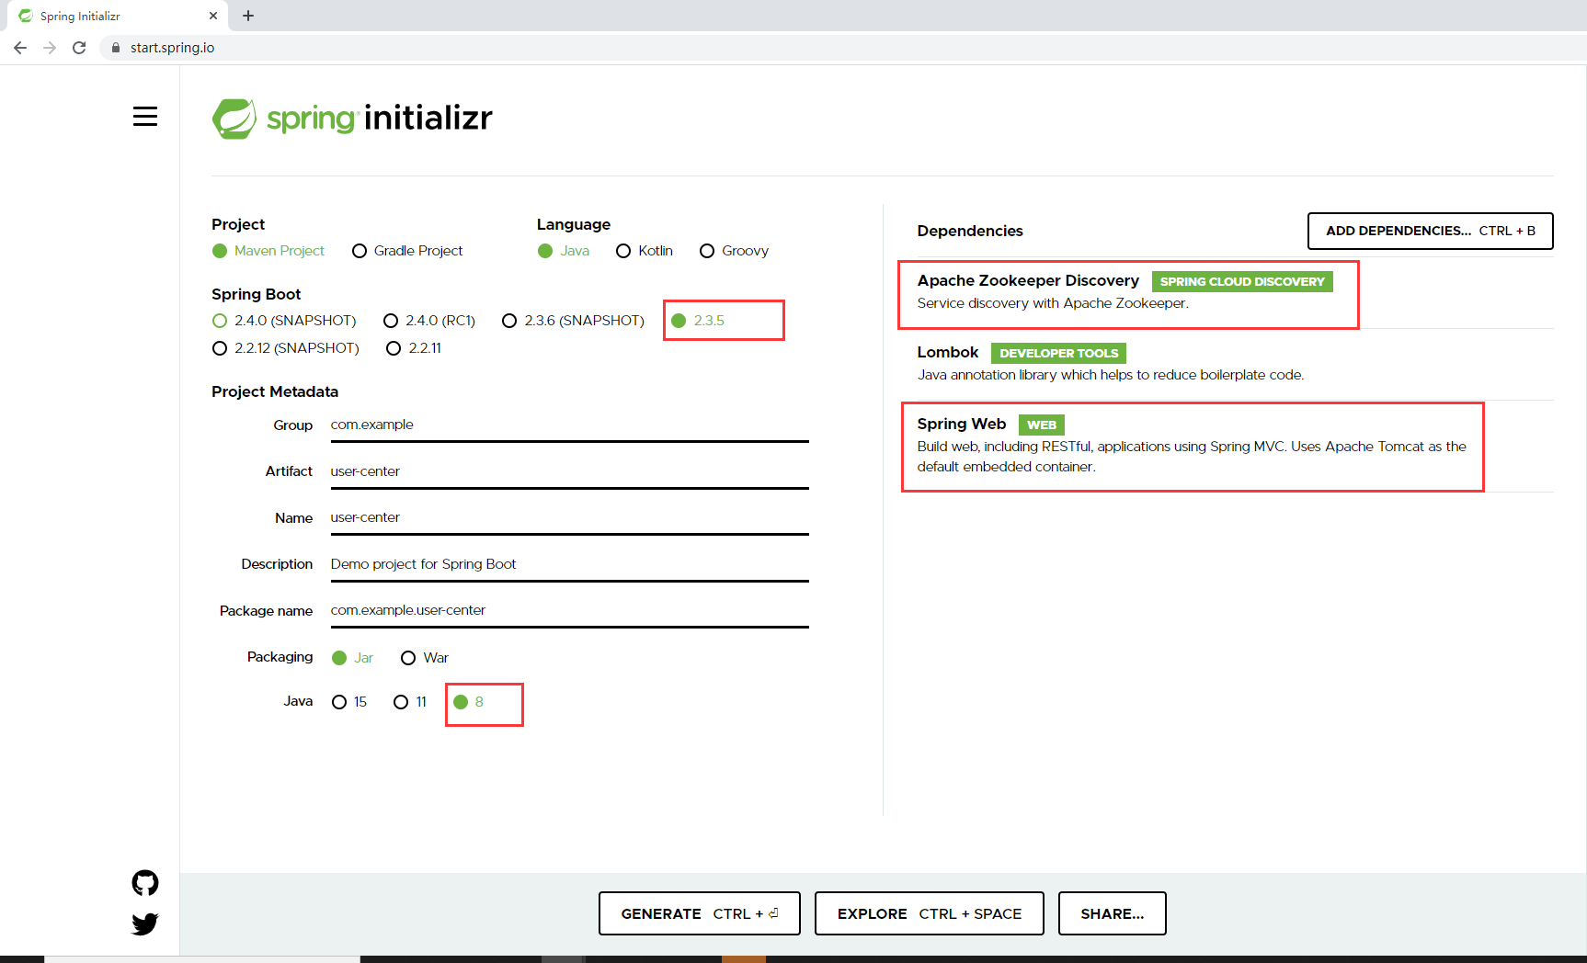This screenshot has width=1587, height=963.
Task: Open a new browser tab
Action: pyautogui.click(x=248, y=16)
